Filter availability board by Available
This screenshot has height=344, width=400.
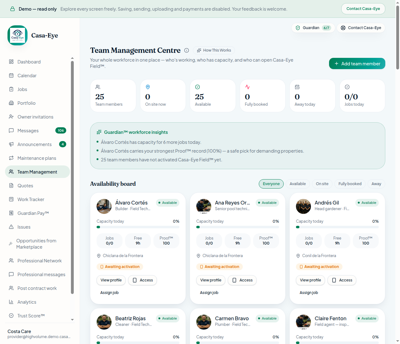pos(298,184)
